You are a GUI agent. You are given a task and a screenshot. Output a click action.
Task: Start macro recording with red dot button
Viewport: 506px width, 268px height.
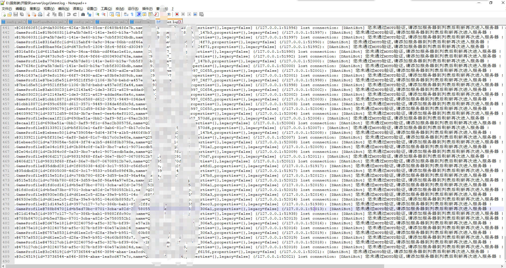[x=177, y=14]
